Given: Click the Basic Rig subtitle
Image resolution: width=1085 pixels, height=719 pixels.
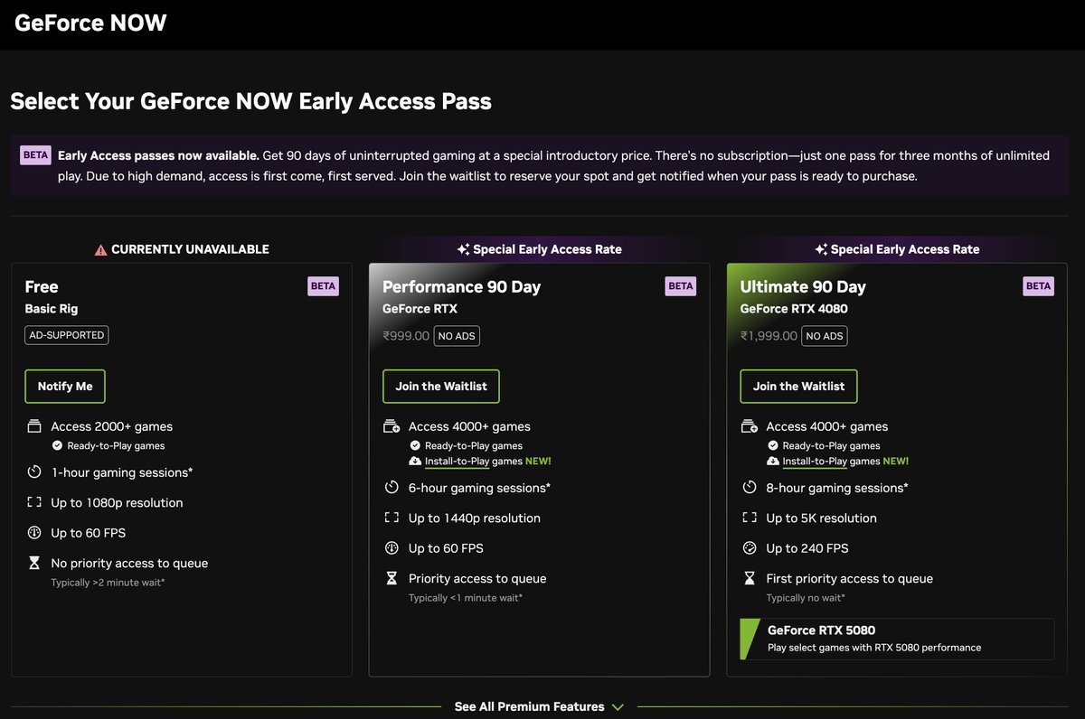Looking at the screenshot, I should click(52, 309).
